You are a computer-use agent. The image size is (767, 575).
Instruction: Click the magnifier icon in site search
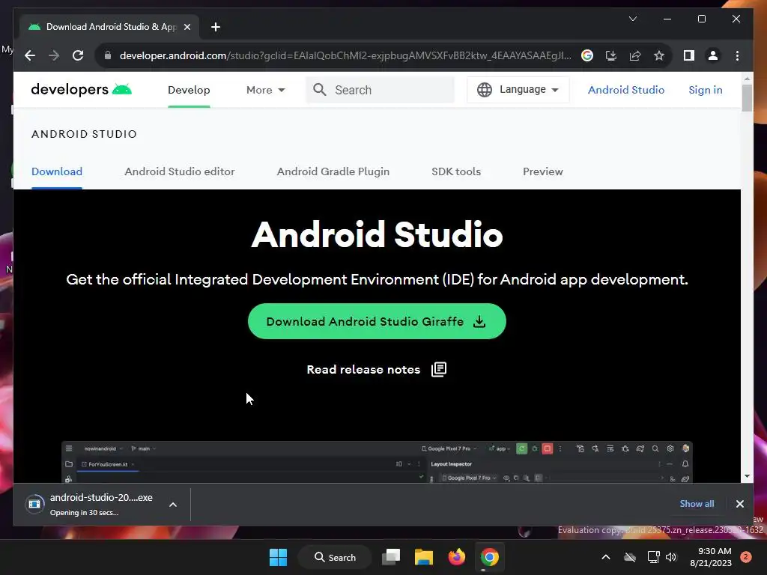[319, 90]
